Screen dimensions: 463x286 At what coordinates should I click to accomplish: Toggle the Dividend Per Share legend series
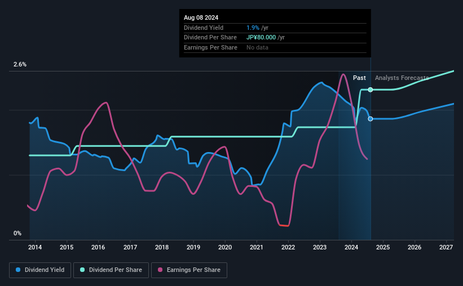[x=111, y=270]
